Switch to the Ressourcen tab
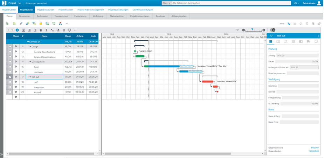This screenshot has width=324, height=158. point(25,16)
